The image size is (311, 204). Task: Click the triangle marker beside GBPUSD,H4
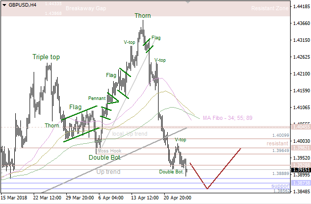pos(3,4)
